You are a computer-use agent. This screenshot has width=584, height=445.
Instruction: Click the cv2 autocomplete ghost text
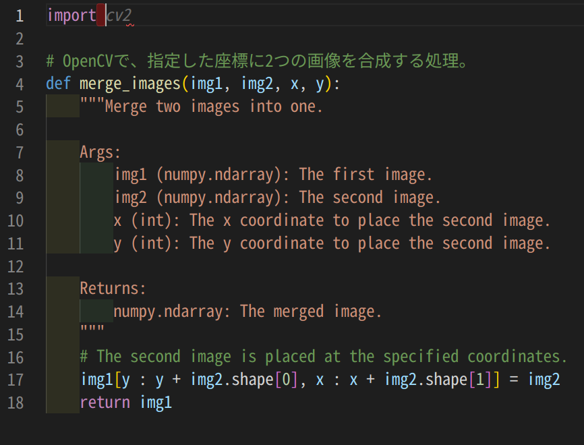[120, 15]
